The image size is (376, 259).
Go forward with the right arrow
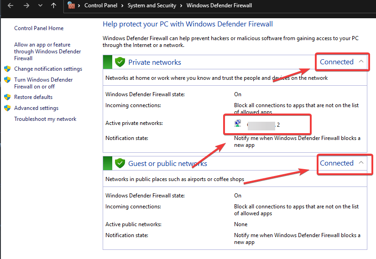pos(26,5)
